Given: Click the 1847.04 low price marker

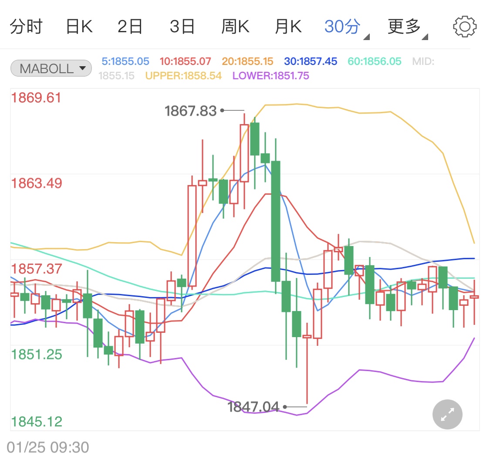Looking at the screenshot, I should 253,407.
